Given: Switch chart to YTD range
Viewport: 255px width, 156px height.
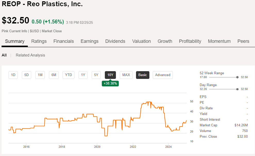Looking at the screenshot, I should 69,75.
